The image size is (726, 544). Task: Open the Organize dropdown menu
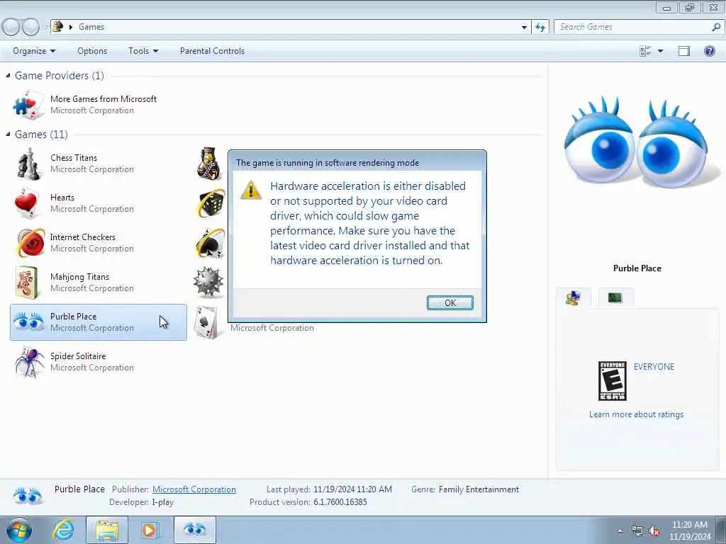(x=34, y=51)
